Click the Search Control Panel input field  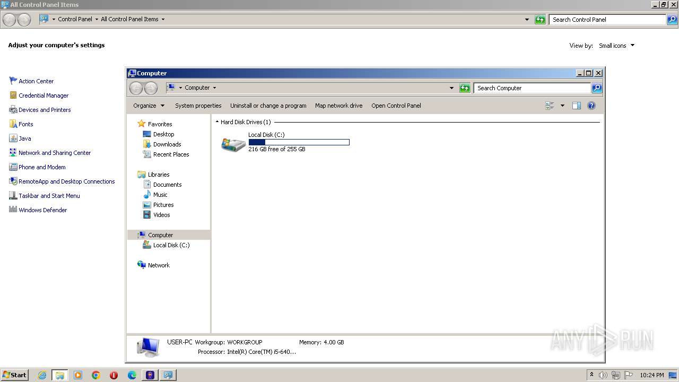coord(608,20)
